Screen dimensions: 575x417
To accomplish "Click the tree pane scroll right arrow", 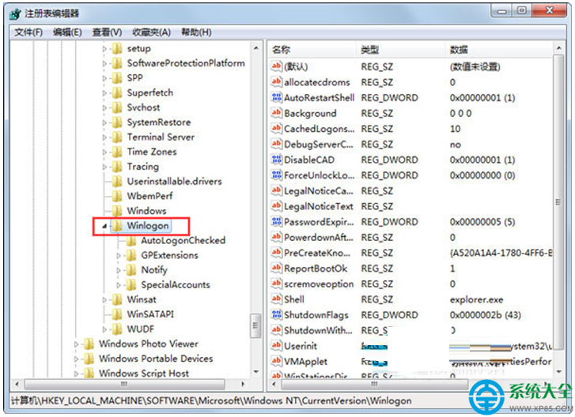I will click(242, 384).
